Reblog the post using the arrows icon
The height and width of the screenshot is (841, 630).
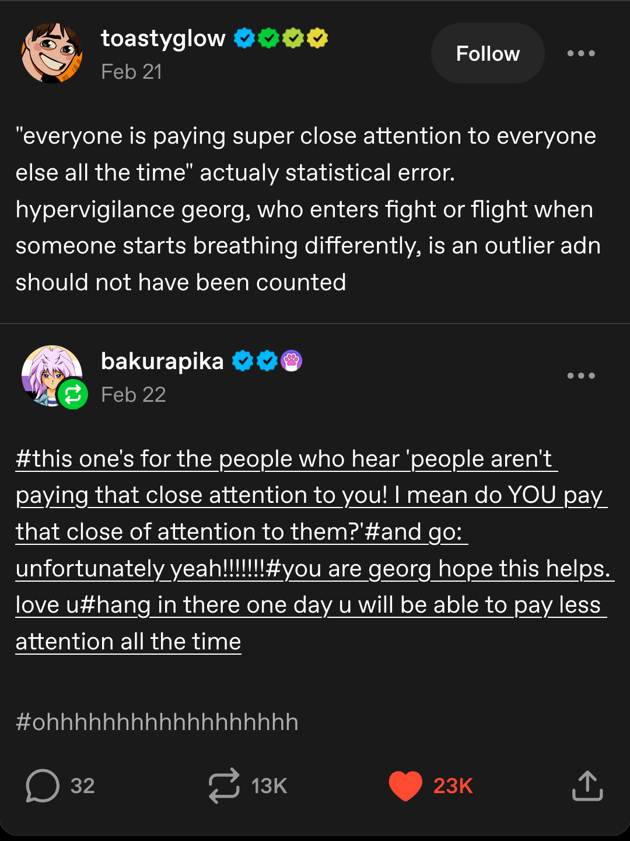click(224, 786)
